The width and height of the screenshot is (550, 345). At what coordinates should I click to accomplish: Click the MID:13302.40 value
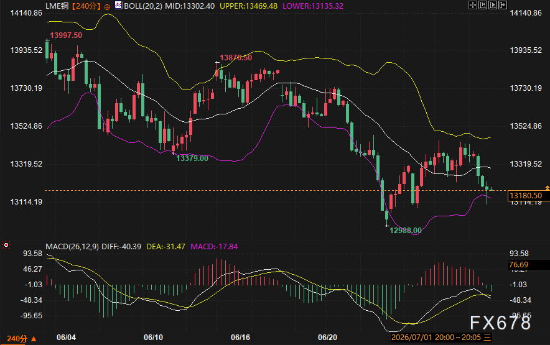click(190, 6)
